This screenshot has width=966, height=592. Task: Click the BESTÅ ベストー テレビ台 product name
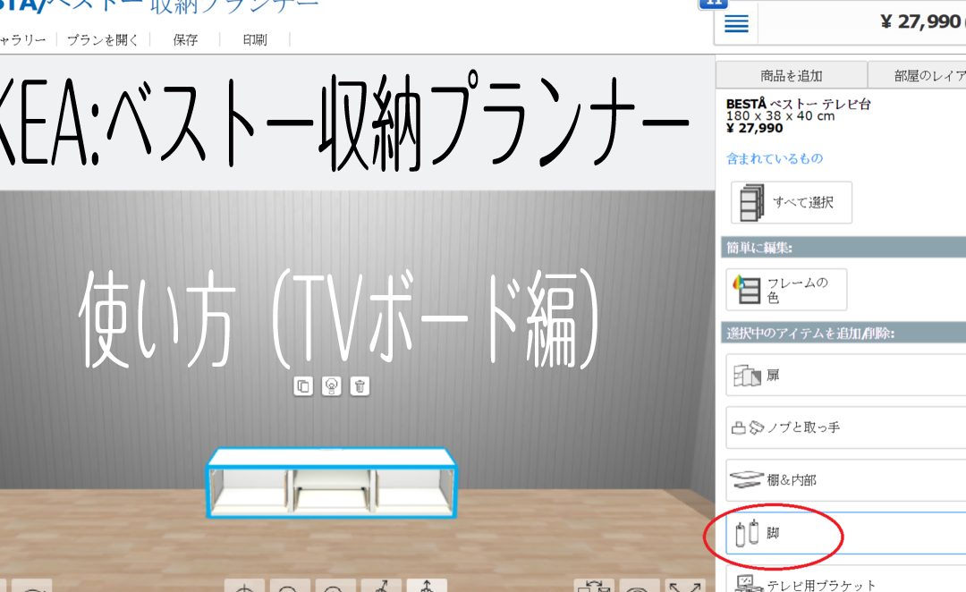pyautogui.click(x=799, y=104)
